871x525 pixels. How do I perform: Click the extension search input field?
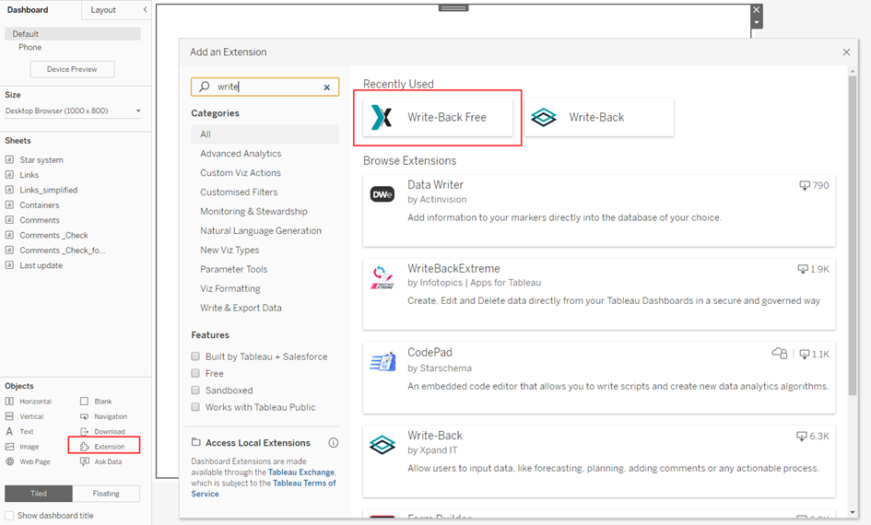265,87
